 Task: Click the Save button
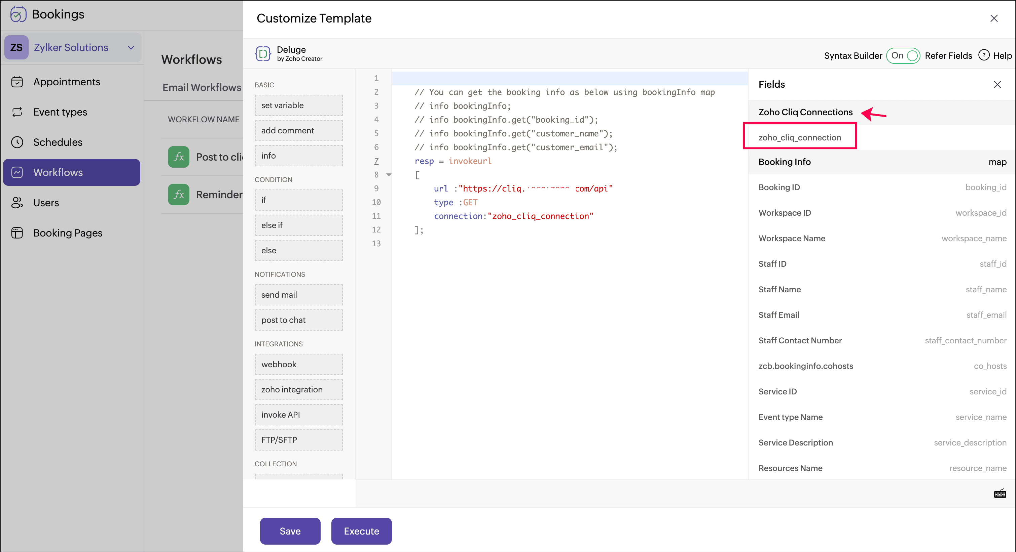(290, 531)
